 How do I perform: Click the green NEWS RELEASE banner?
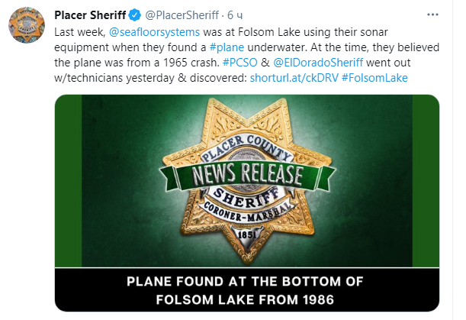point(248,176)
